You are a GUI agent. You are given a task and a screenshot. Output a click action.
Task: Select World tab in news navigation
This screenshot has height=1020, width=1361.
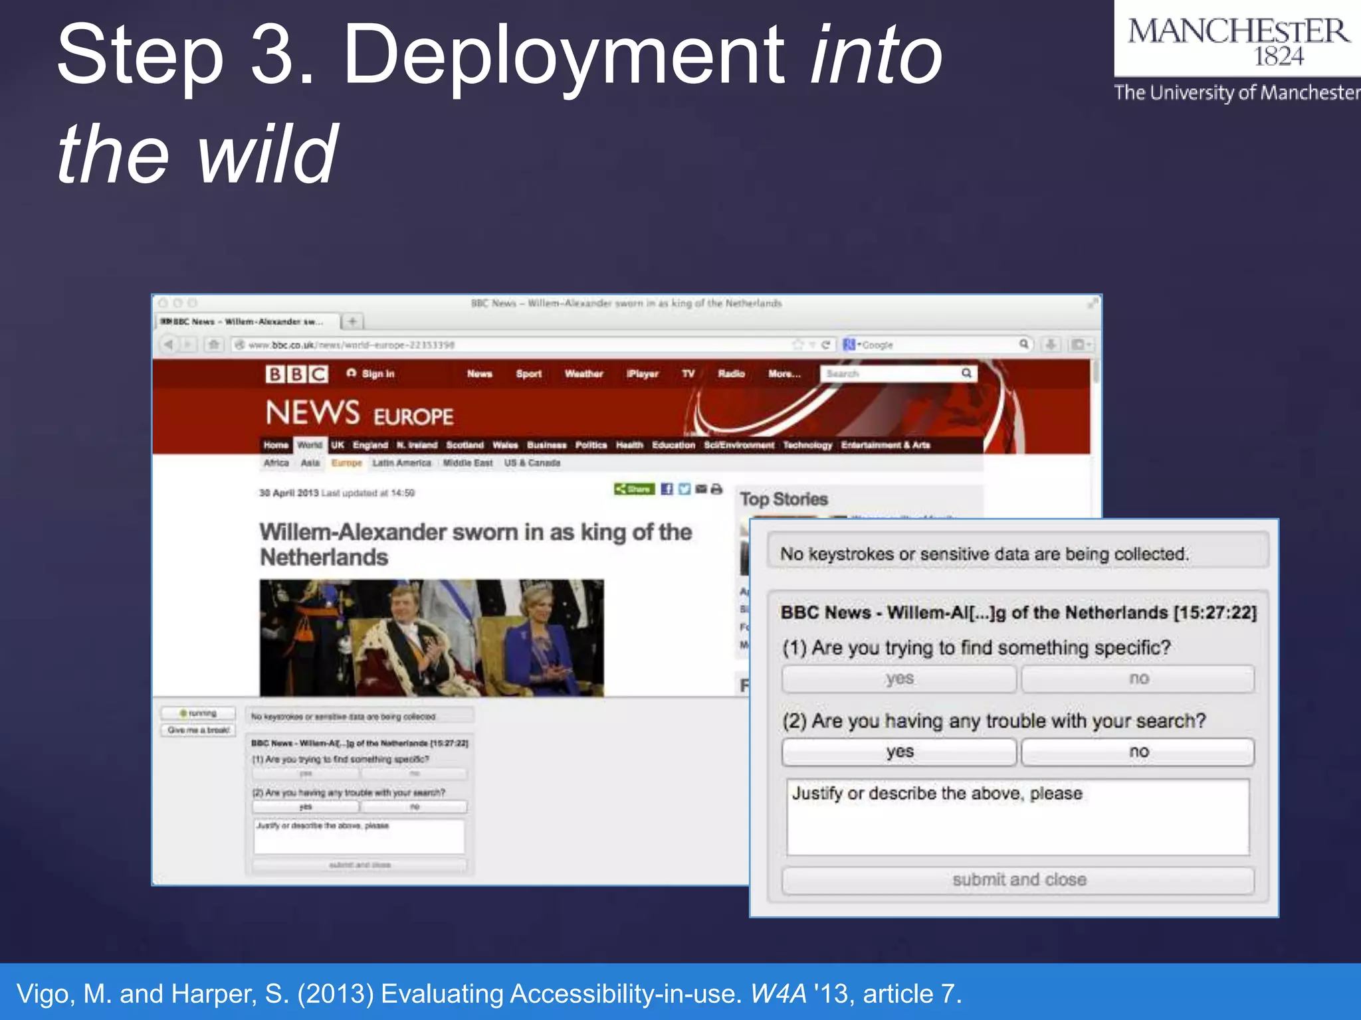pyautogui.click(x=310, y=445)
